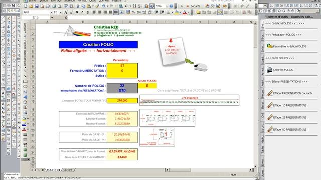Image resolution: width=321 pixels, height=180 pixels.
Task: Apply percent style format
Action: [x=133, y=12]
